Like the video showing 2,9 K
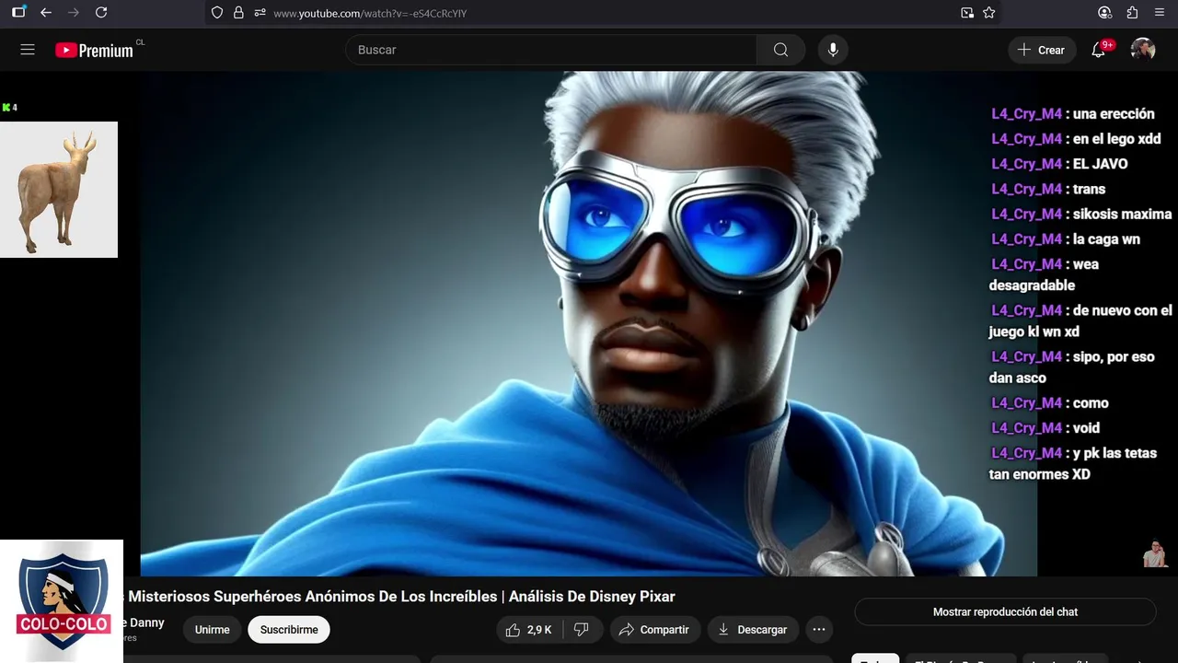 527,630
